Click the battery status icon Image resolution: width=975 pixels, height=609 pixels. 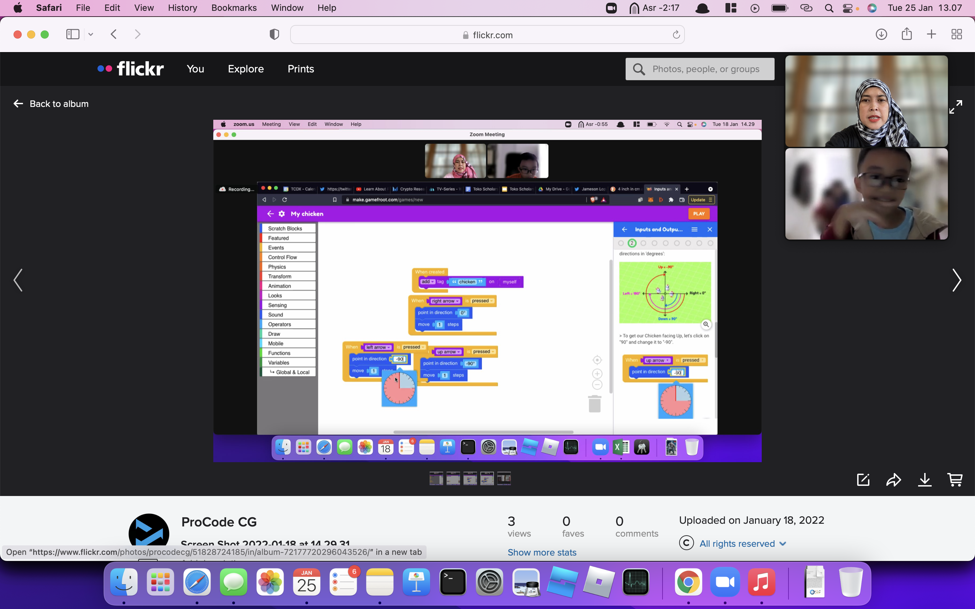click(780, 8)
